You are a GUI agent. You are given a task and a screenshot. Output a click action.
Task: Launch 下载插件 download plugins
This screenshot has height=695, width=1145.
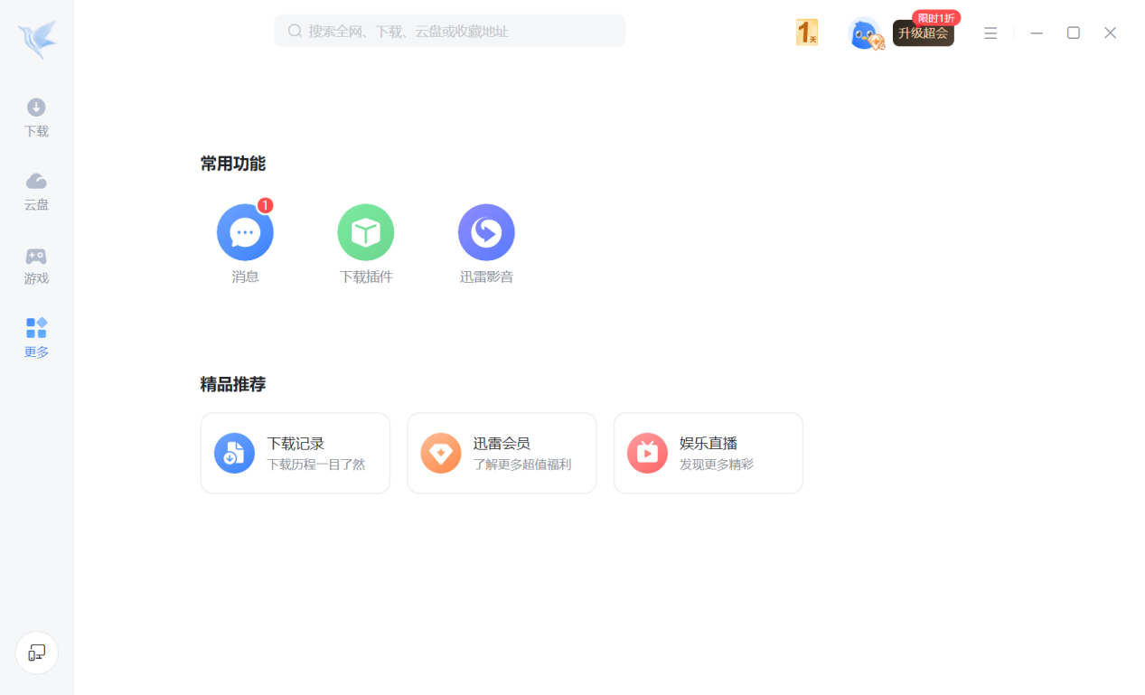point(366,231)
